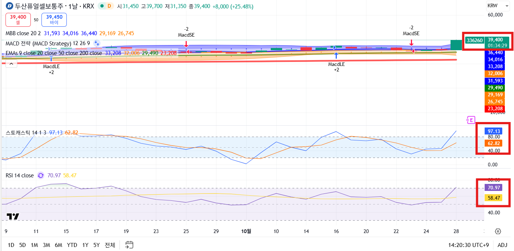Click the MACD 전략 legend title
Screen dimensions: 514x251
48,43
